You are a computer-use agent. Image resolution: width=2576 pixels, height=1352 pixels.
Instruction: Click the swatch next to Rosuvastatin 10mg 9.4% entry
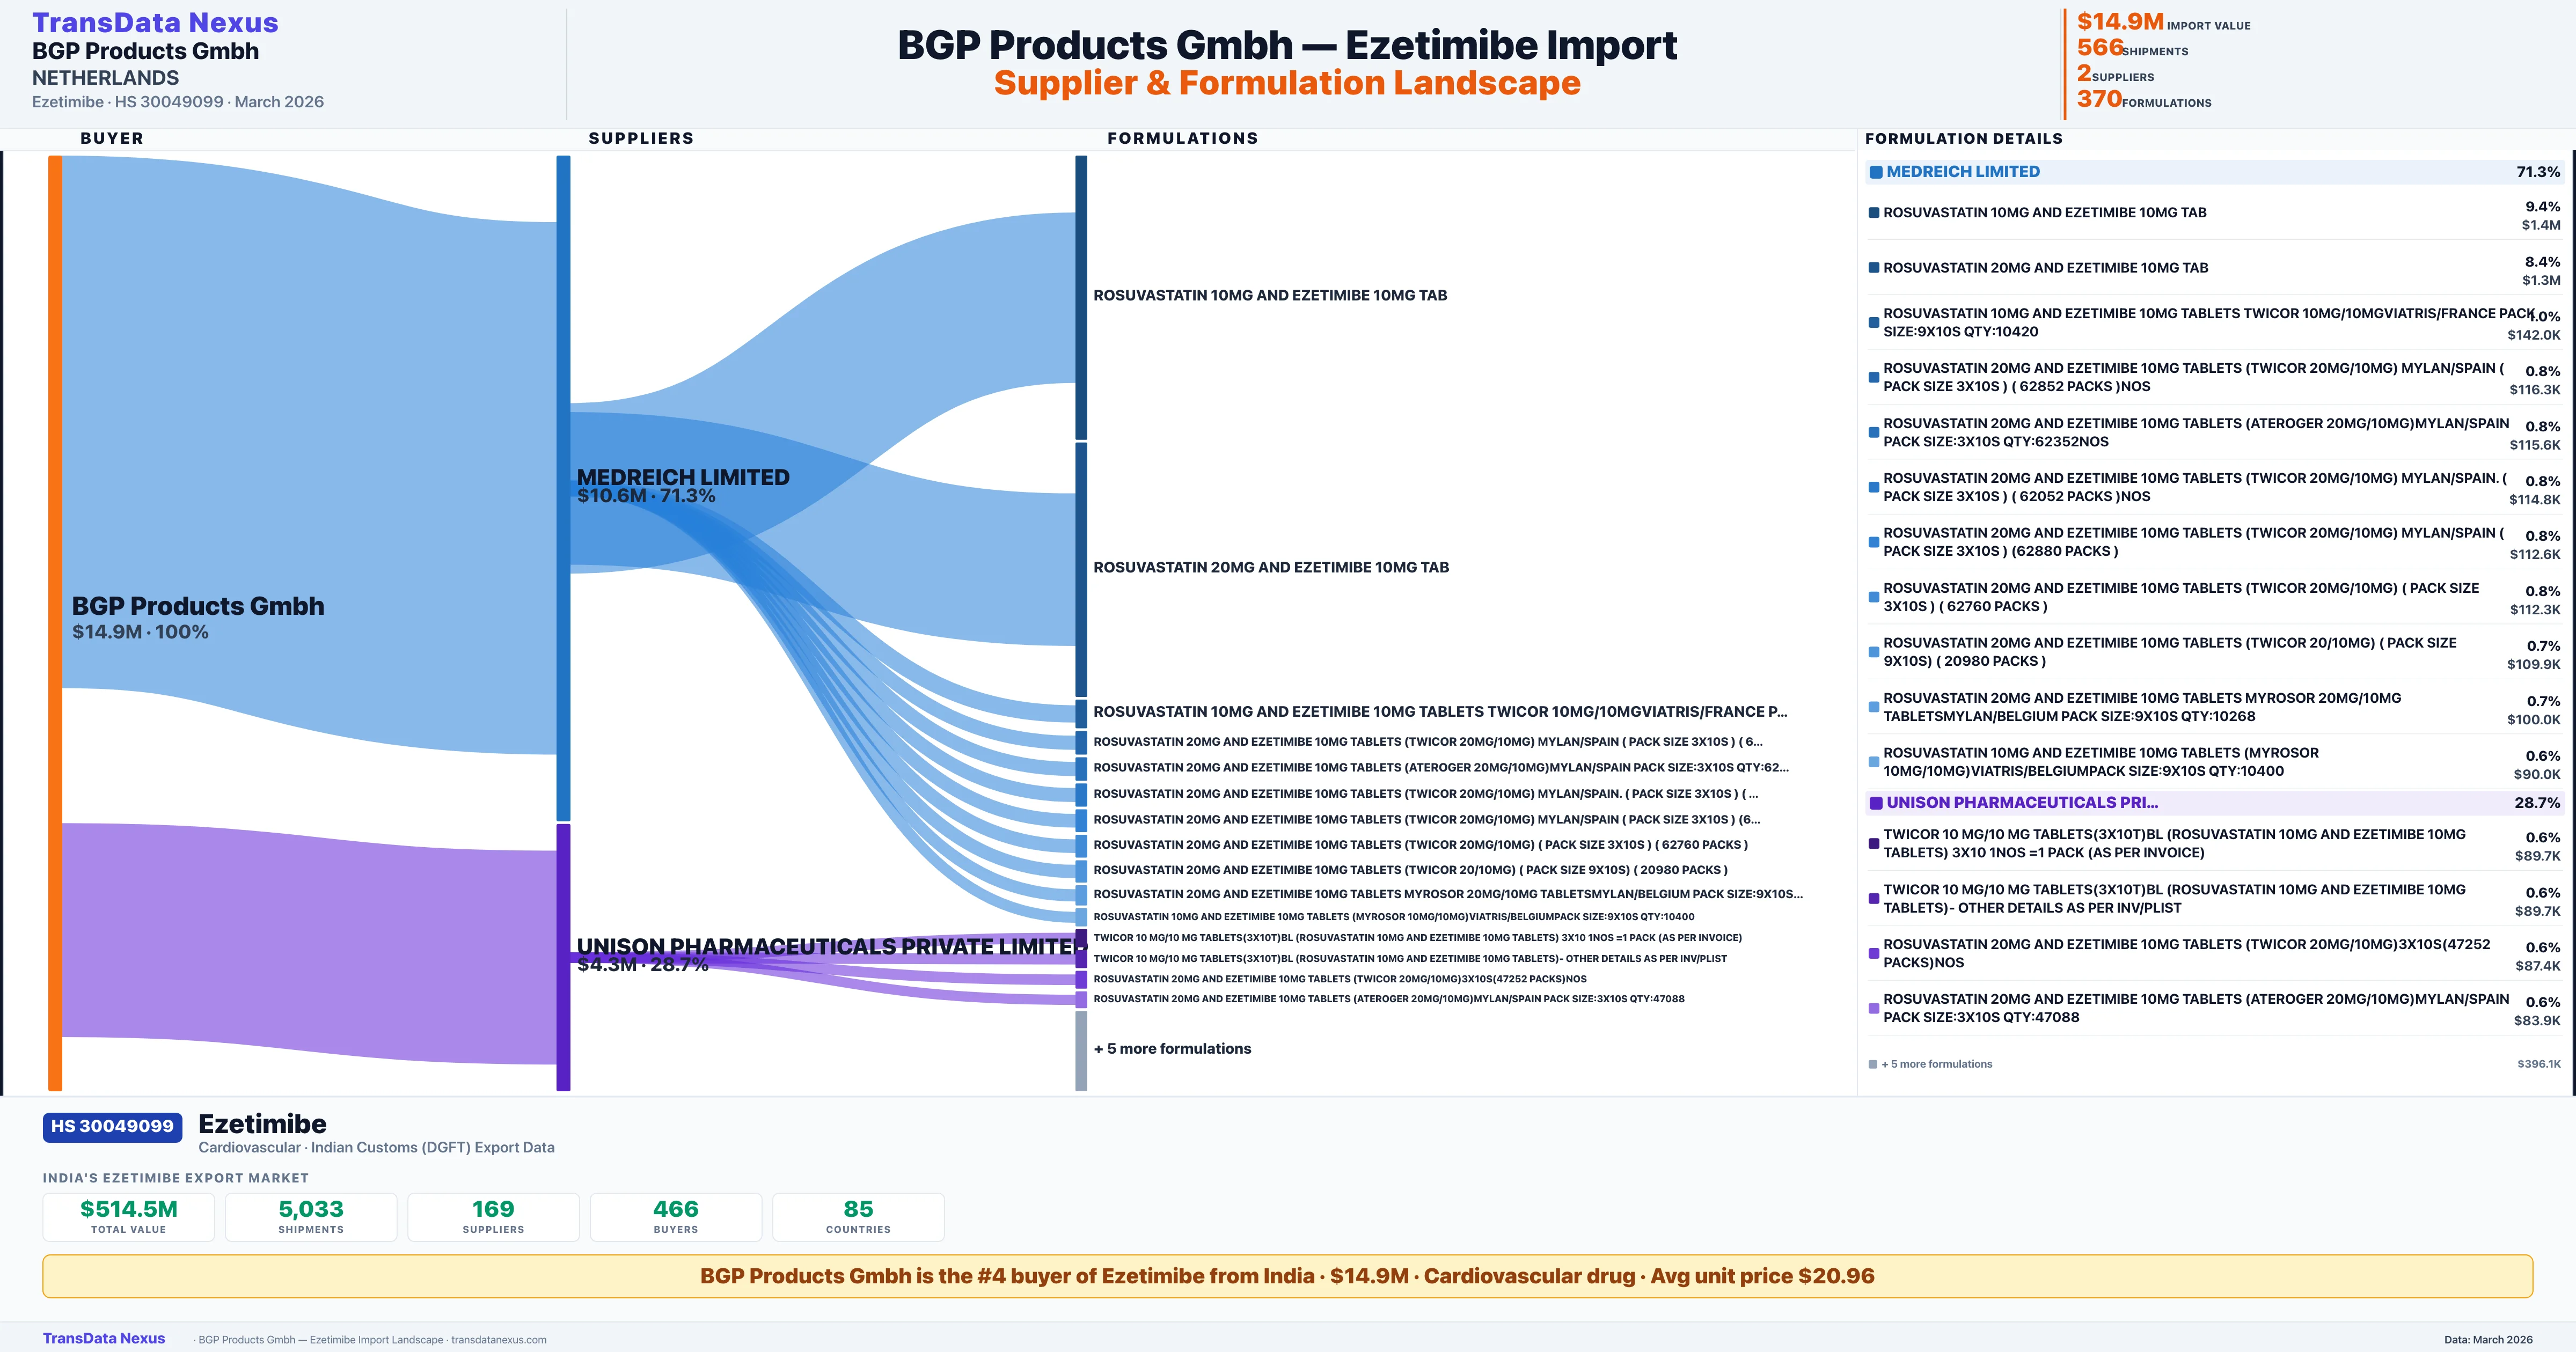pos(1873,213)
